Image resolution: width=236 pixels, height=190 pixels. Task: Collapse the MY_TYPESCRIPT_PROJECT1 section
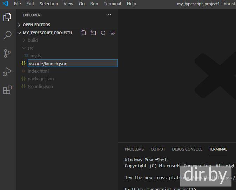[x=47, y=33]
